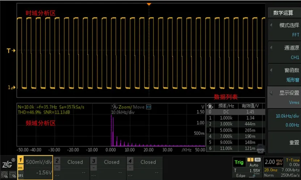Image resolution: width=301 pixels, height=180 pixels.
Task: Open the 通道源 CH1 source menu
Action: click(284, 52)
